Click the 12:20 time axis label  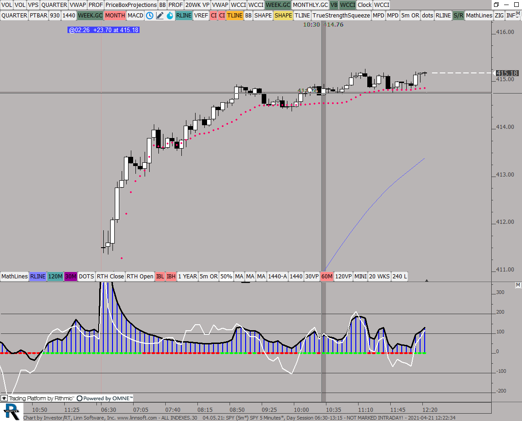(430, 410)
